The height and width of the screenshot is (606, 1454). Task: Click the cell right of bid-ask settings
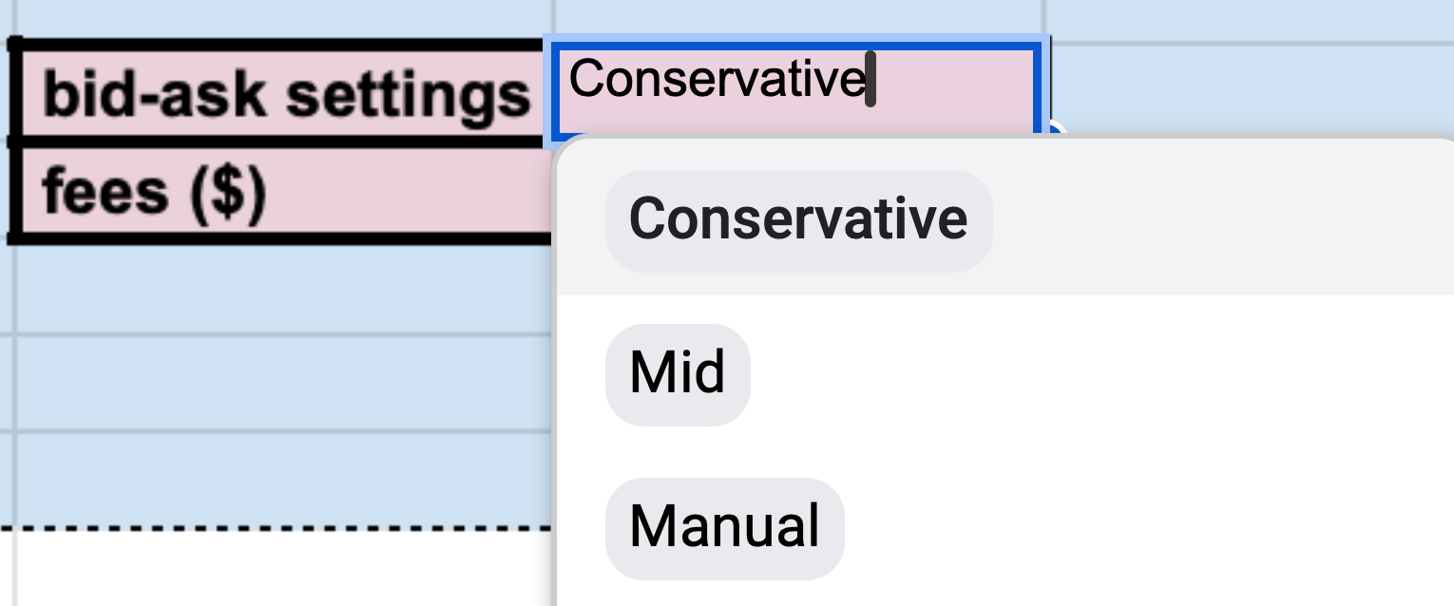tap(798, 85)
